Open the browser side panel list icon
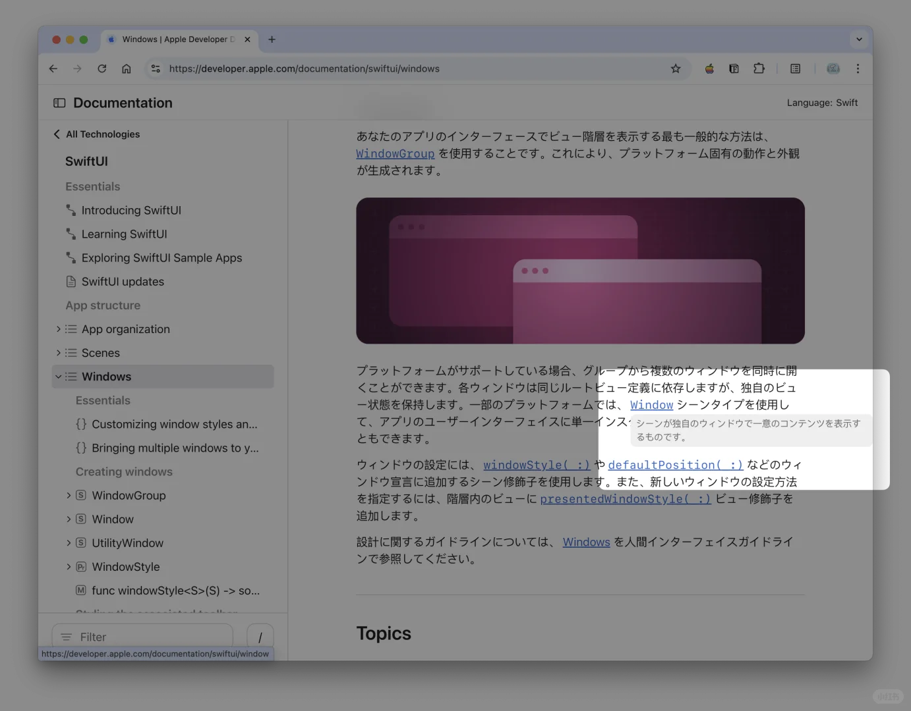The image size is (911, 711). point(796,68)
